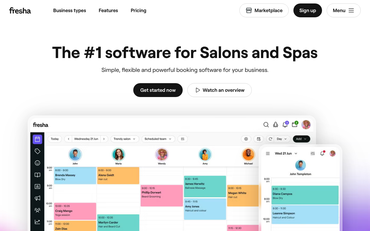Click the search magnifier icon in the app header
Screen dimensions: 370x231
(266, 124)
